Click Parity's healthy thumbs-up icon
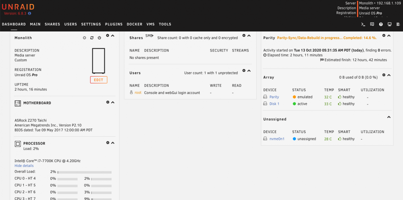 [339, 97]
